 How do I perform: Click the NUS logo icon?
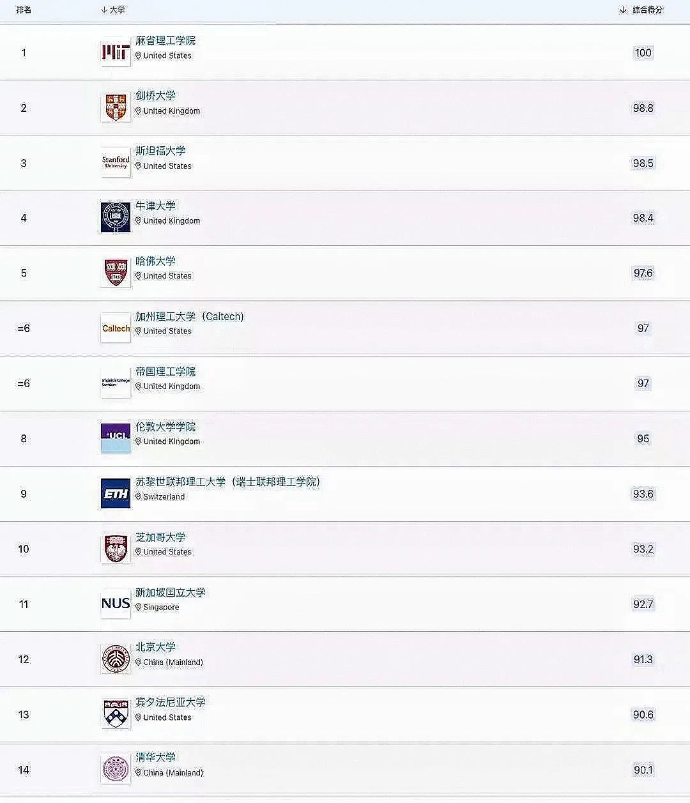click(116, 604)
